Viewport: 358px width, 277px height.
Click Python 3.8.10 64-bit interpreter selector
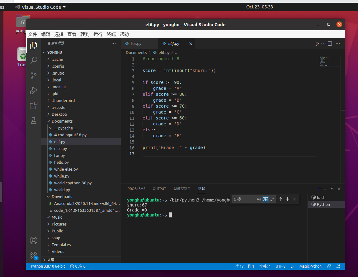[48, 266]
